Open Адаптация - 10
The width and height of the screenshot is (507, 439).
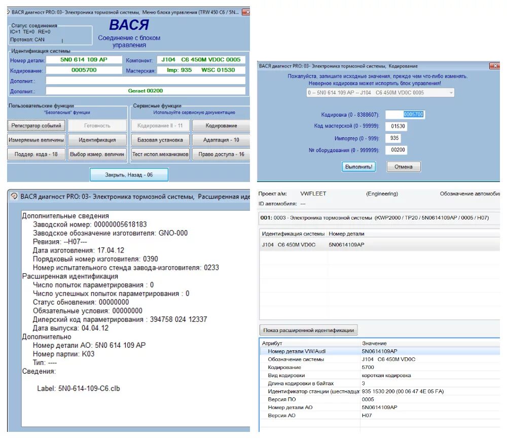221,140
